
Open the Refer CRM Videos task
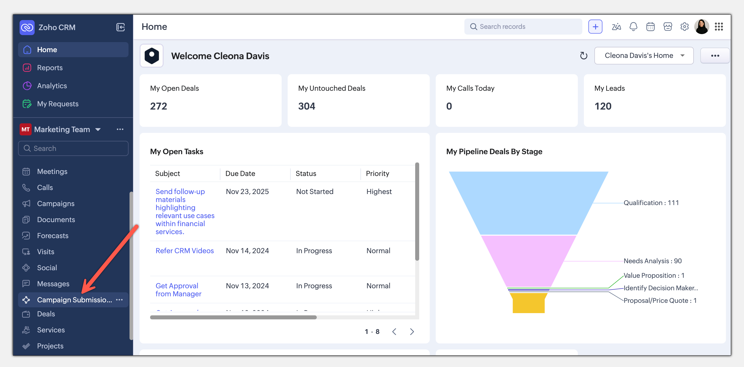(184, 251)
